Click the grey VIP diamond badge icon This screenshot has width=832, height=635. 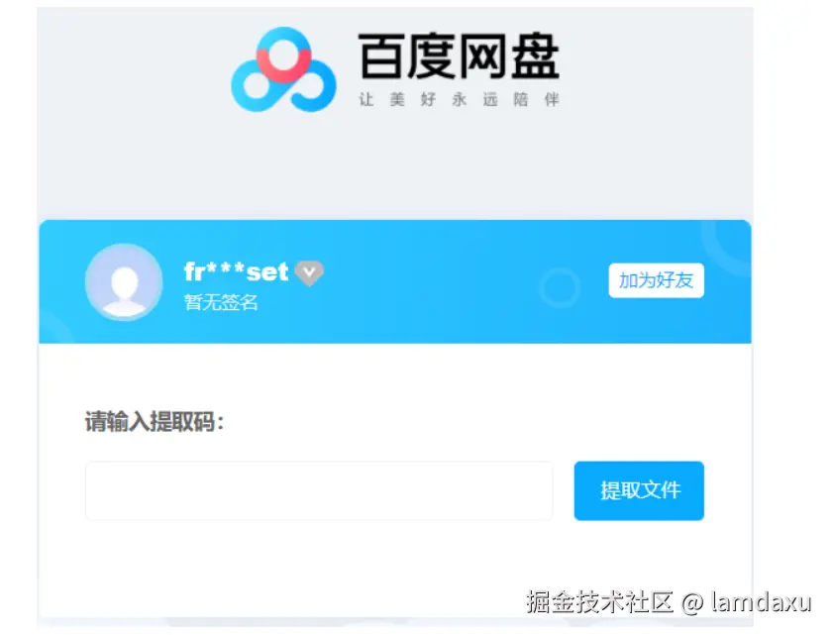coord(309,273)
